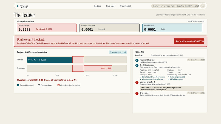Click the Deal #1 · 1-1,000 retired bar
This screenshot has width=221, height=124.
50,60
